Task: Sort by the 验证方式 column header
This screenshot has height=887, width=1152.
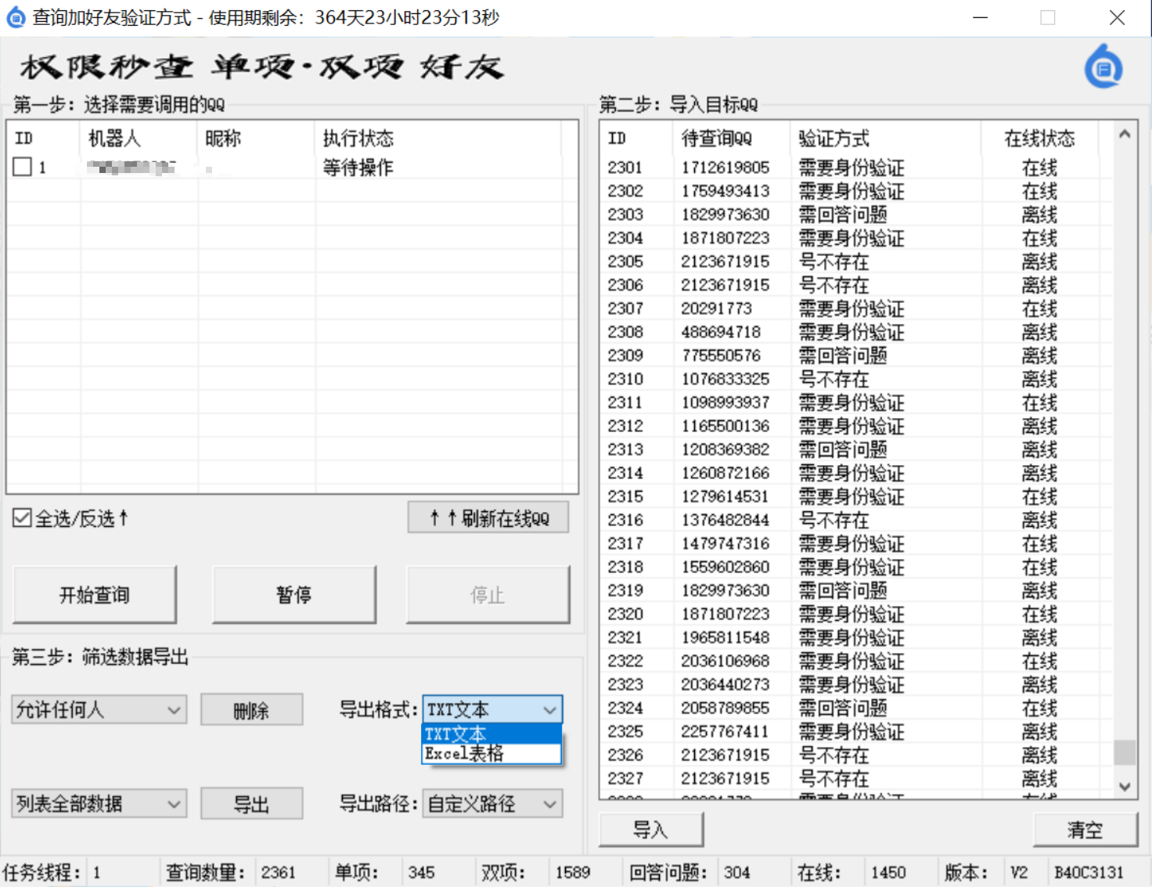Action: click(884, 139)
